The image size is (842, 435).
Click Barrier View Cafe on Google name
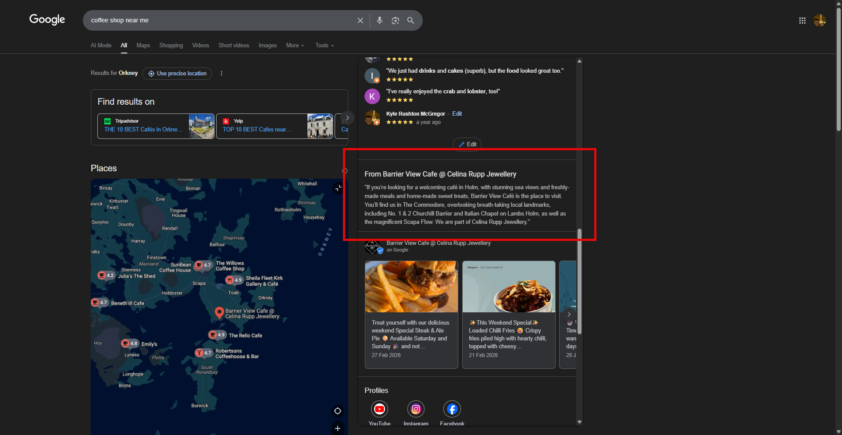tap(439, 243)
